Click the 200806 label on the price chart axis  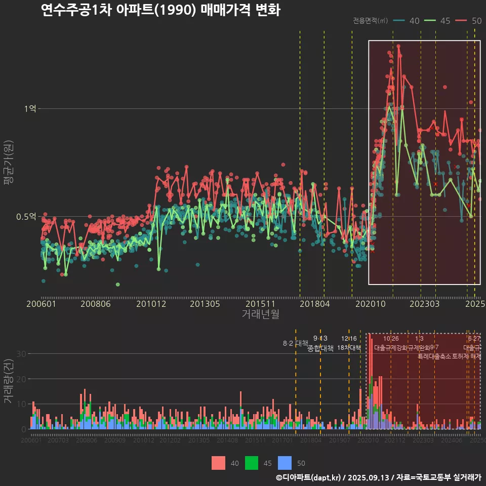coord(96,304)
